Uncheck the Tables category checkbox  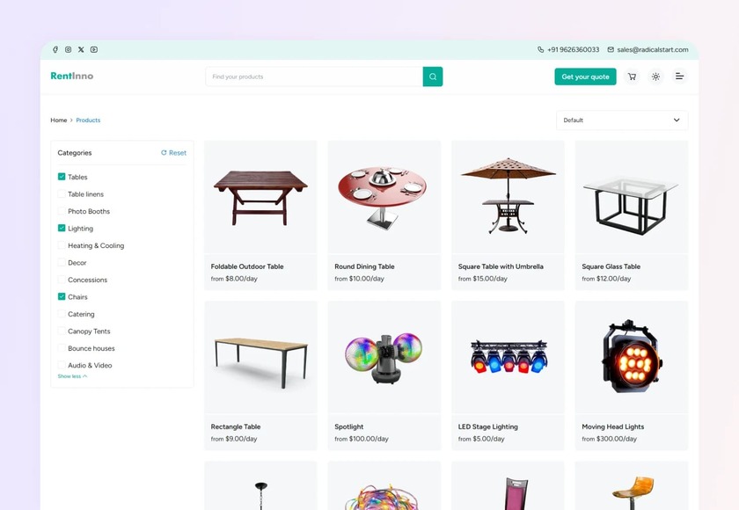point(62,177)
